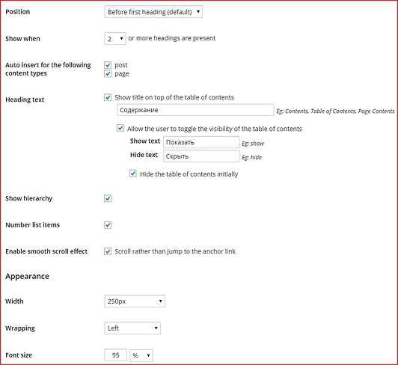This screenshot has height=365, width=398.
Task: Toggle Allow the user to toggle visibility checkbox
Action: click(x=120, y=128)
